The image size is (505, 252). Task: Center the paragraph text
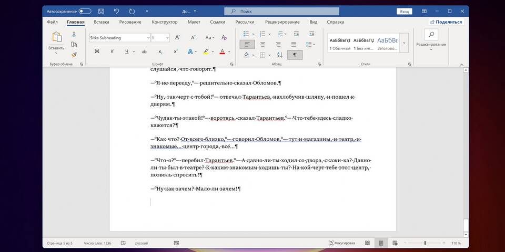[x=263, y=44]
